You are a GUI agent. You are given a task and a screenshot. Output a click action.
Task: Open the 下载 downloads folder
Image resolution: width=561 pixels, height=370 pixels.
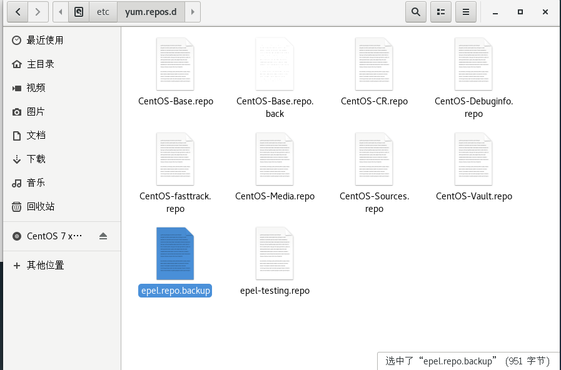click(x=62, y=159)
